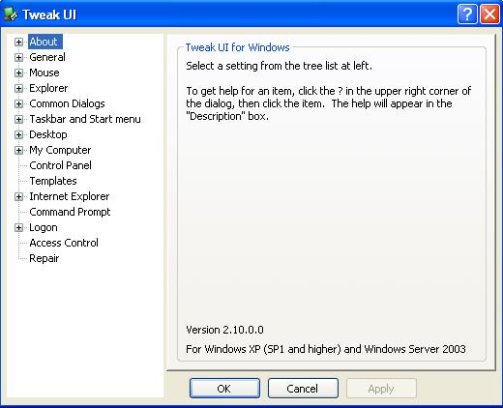Image resolution: width=503 pixels, height=408 pixels.
Task: Expand the Desktop tree node
Action: tap(18, 134)
